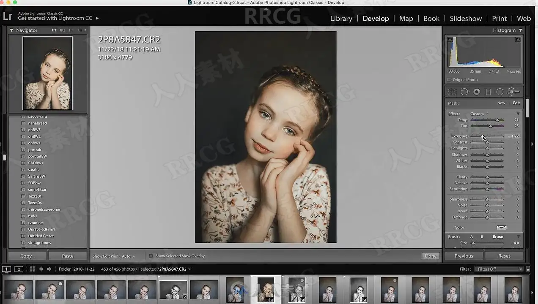Toggle the shadow clipping indicator in Histogram
The height and width of the screenshot is (304, 538).
tap(450, 40)
